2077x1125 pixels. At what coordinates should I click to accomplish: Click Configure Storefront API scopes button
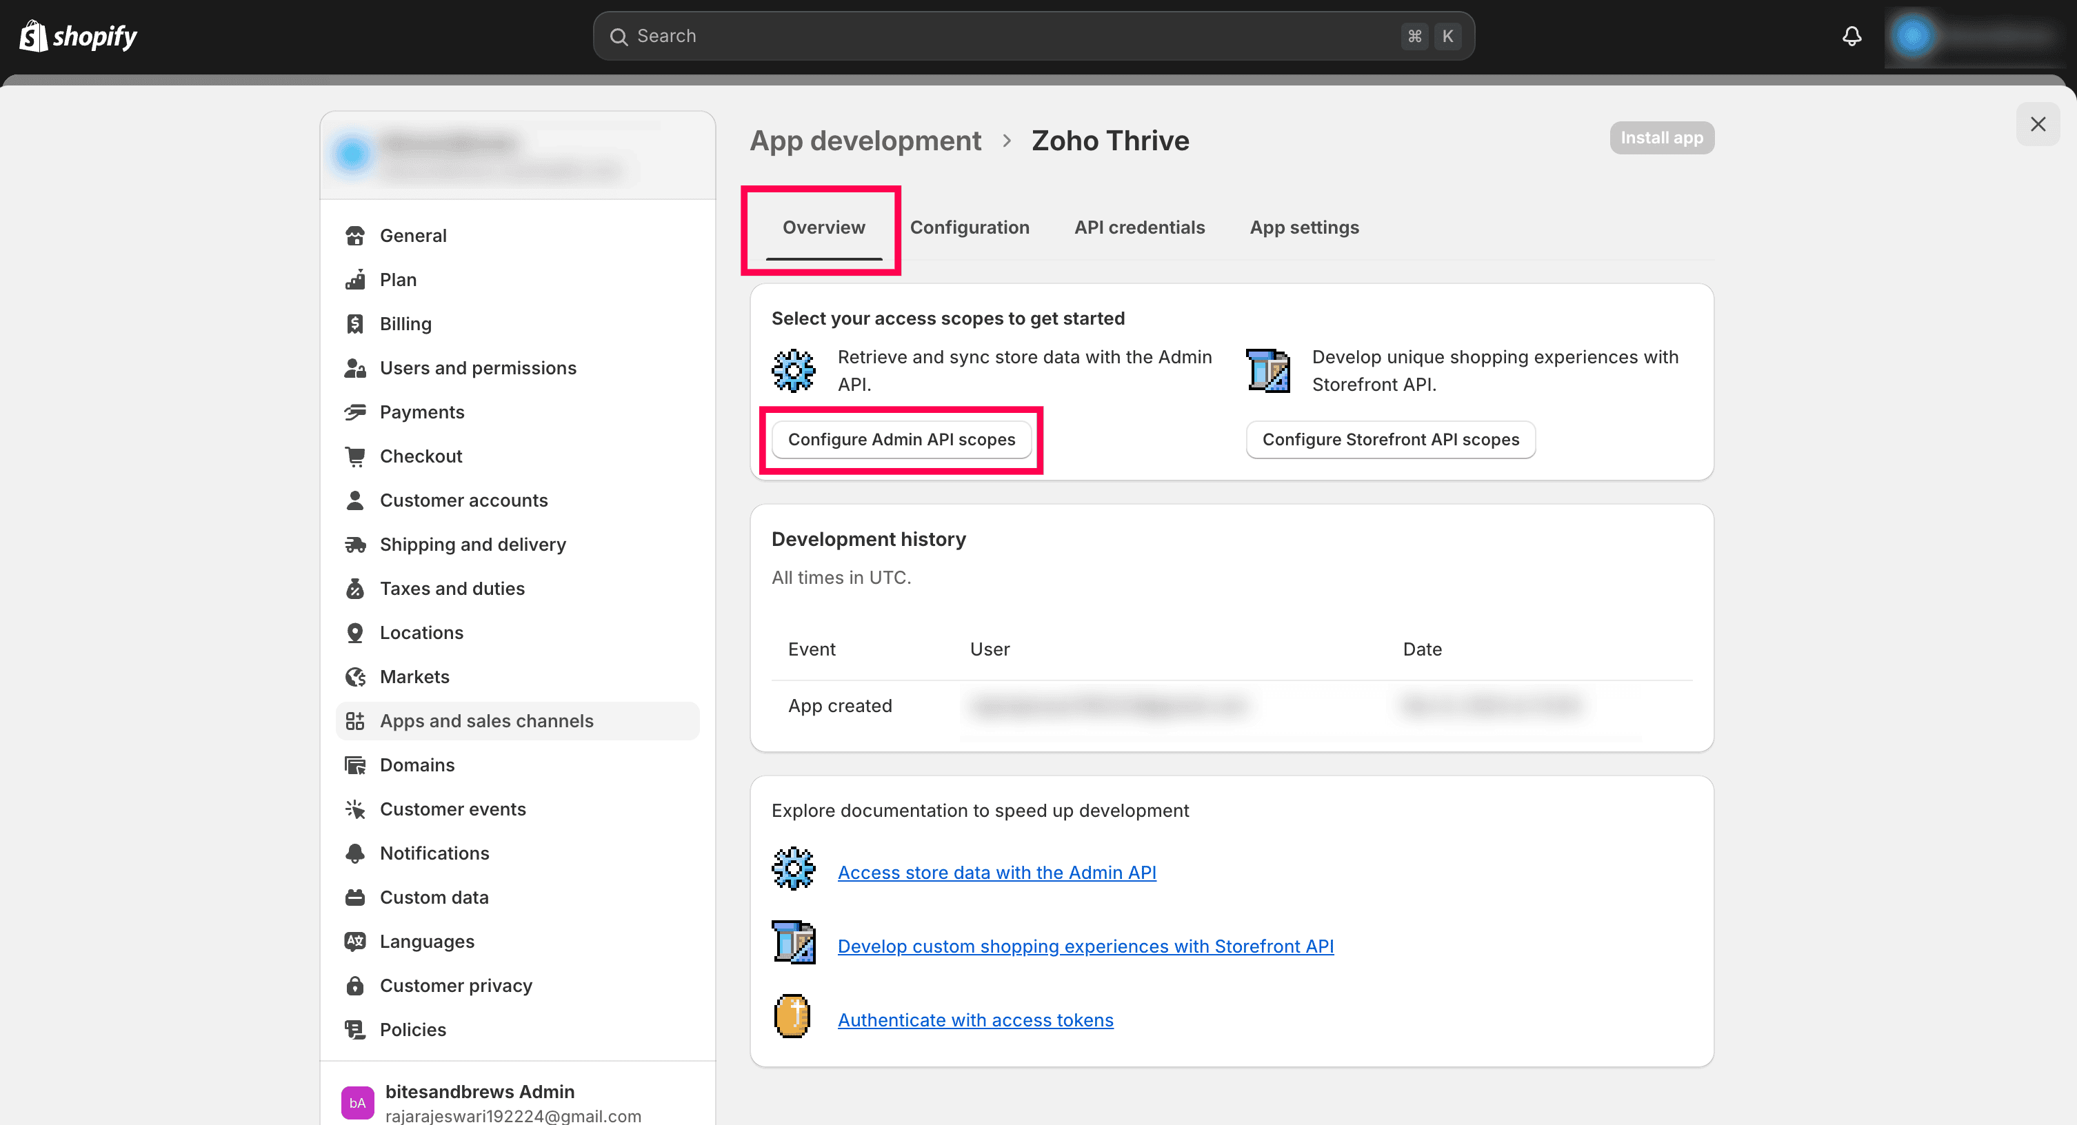coord(1389,439)
